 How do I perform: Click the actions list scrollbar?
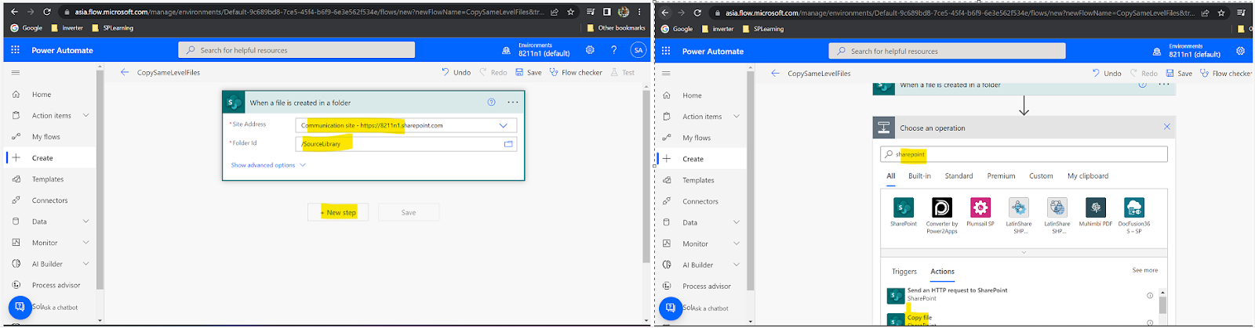pyautogui.click(x=1162, y=307)
